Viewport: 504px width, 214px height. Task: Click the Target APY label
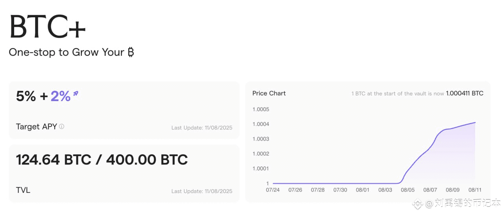pos(37,127)
